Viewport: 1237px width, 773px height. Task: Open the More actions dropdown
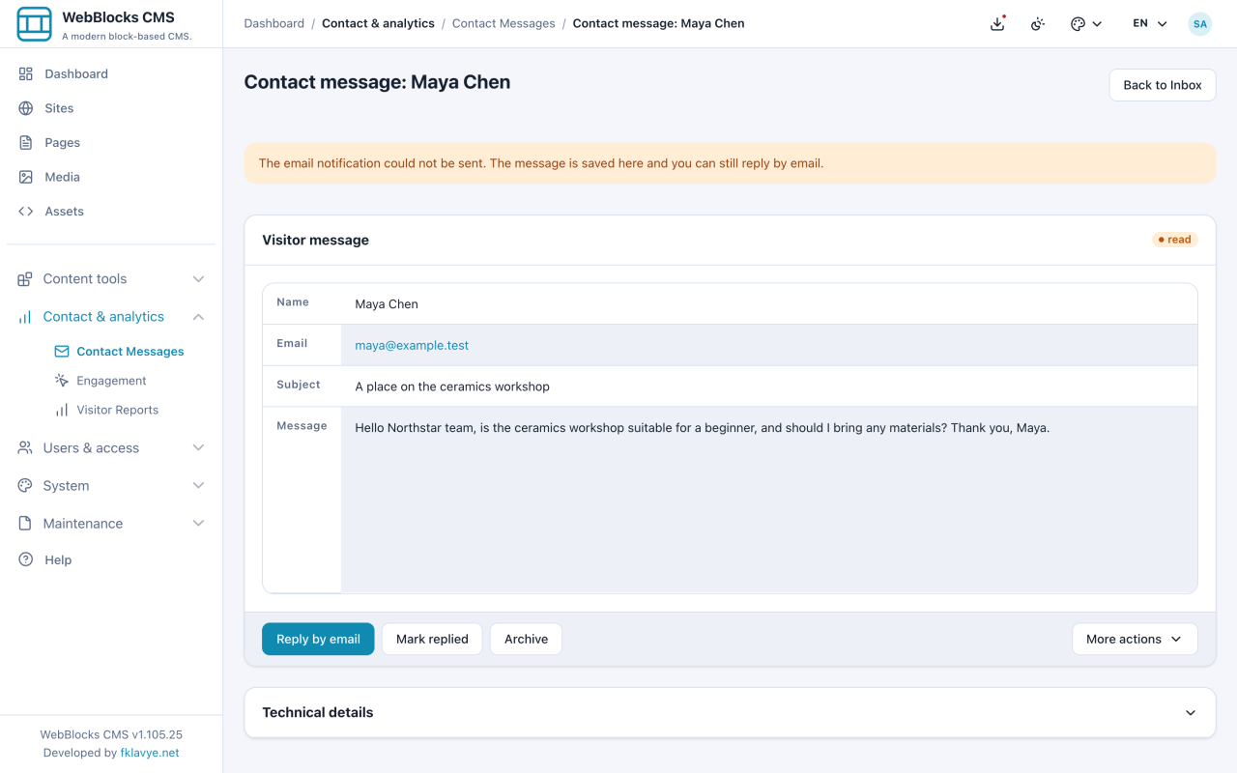[1135, 639]
